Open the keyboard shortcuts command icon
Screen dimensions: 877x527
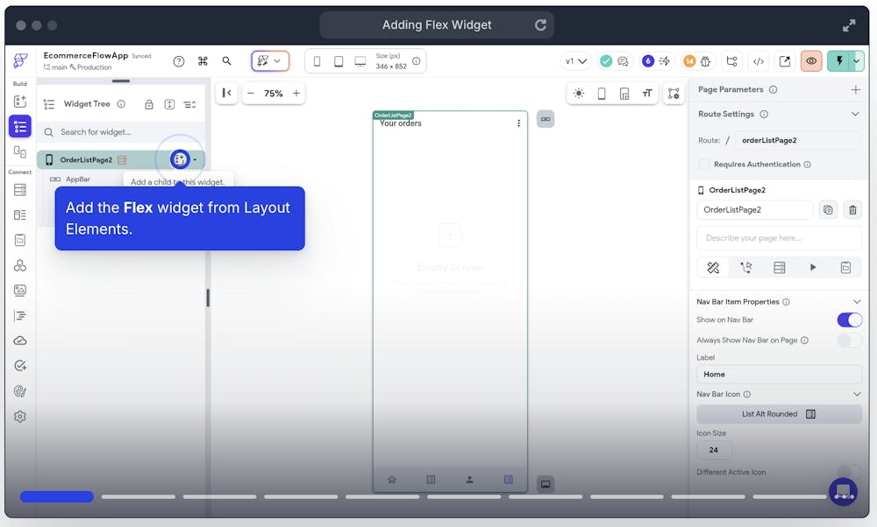click(203, 61)
